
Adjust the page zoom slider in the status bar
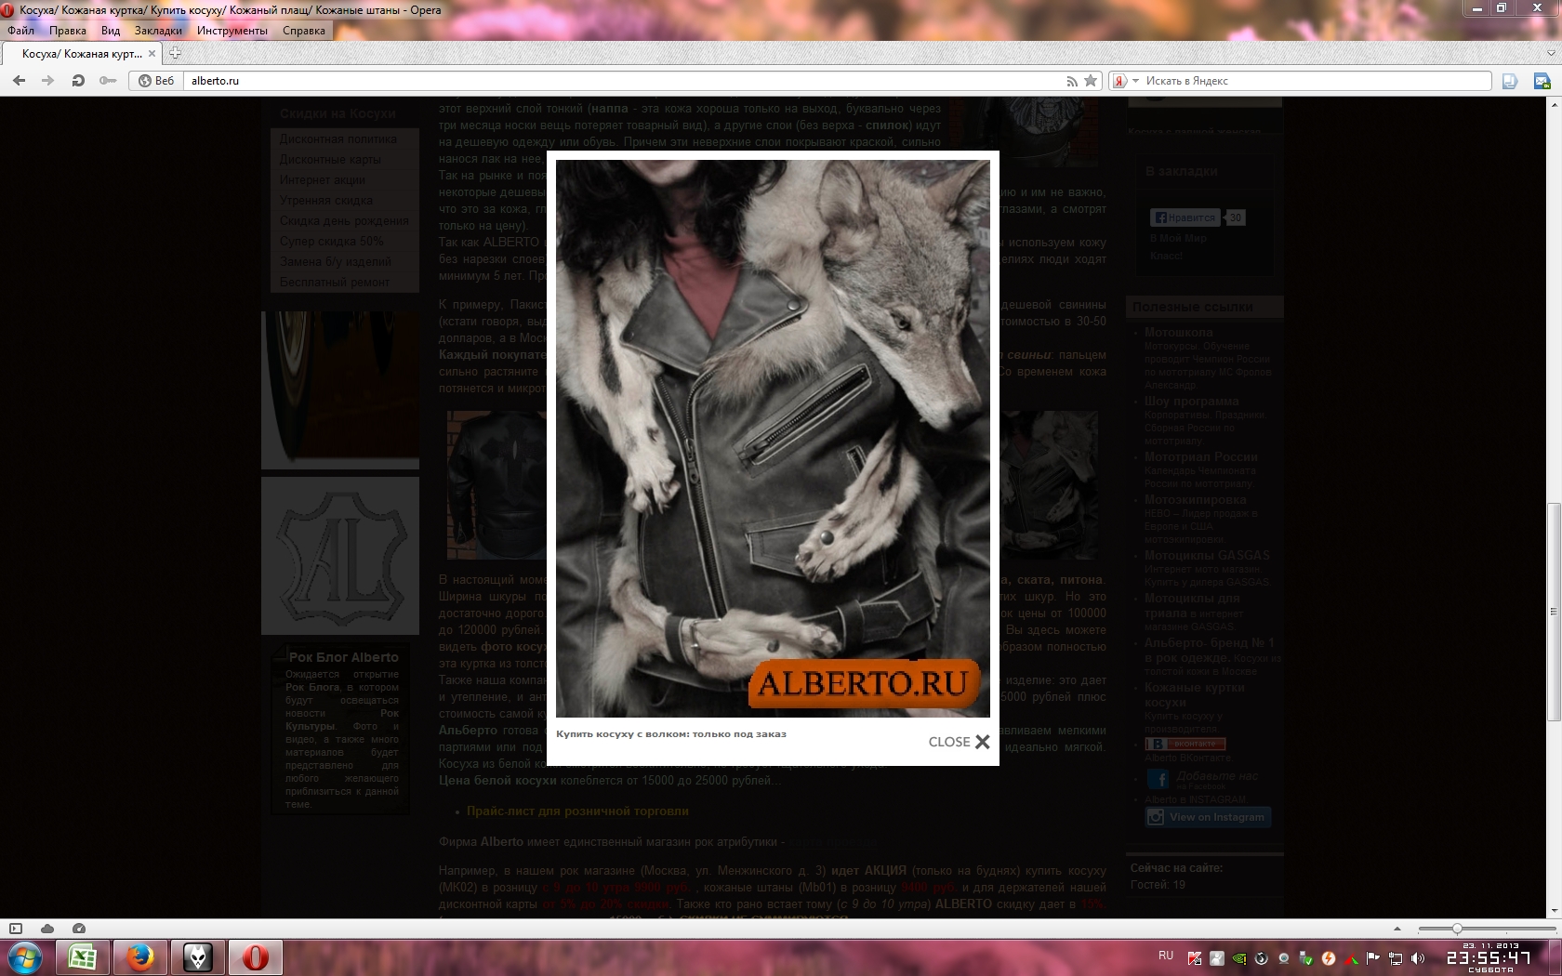(x=1457, y=929)
